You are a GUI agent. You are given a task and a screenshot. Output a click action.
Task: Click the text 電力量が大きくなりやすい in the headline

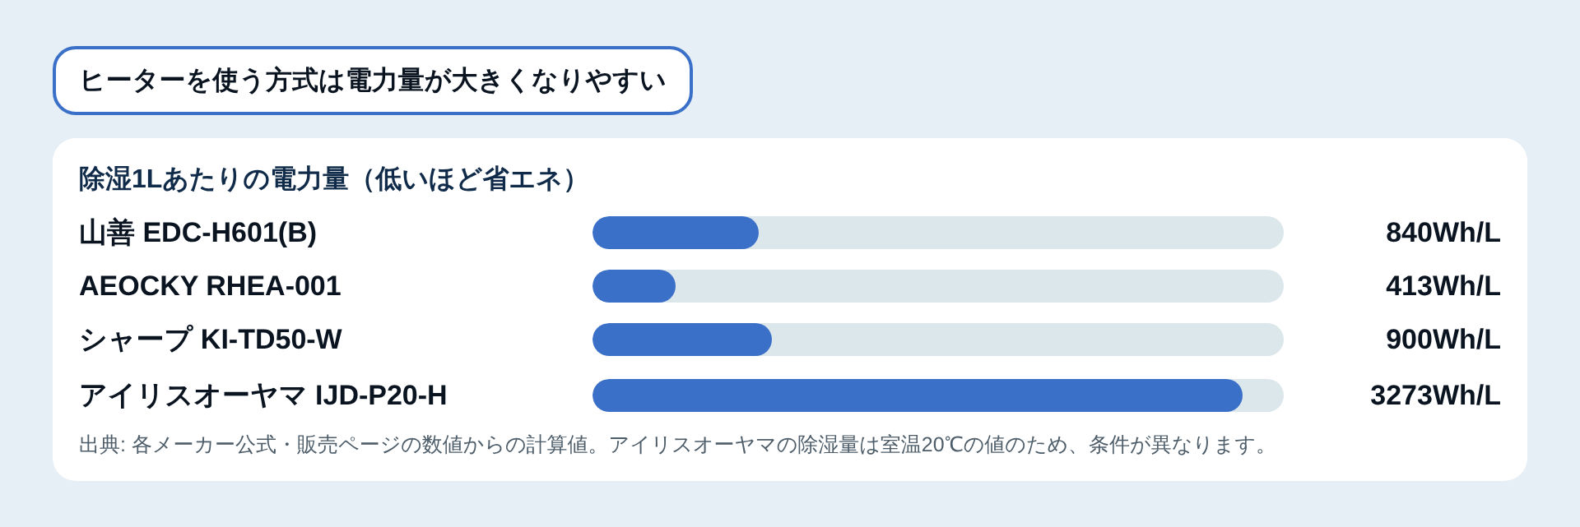[506, 81]
